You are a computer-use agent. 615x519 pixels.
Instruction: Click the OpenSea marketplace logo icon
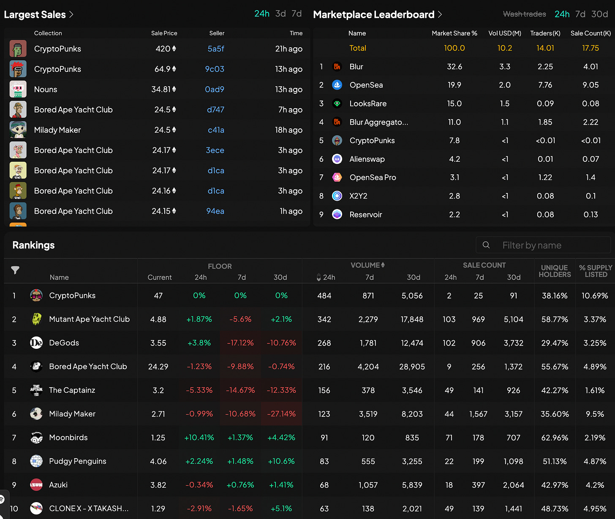337,85
